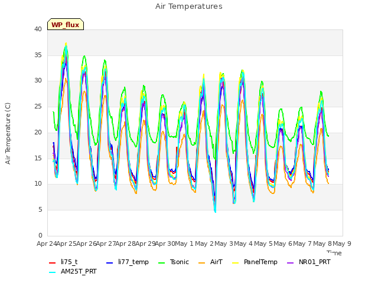Click the Apr 30 x-axis label
The image size is (378, 283).
pyautogui.click(x=165, y=243)
